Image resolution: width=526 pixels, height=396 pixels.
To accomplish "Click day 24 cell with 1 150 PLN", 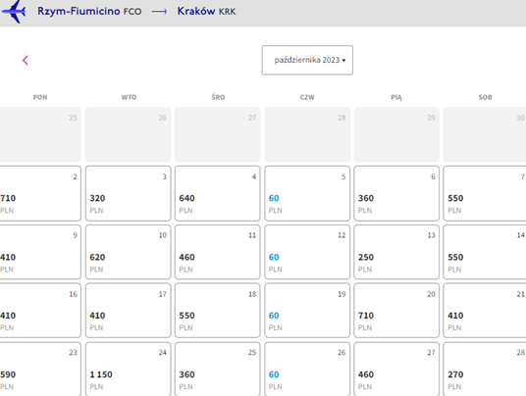I will [129, 370].
